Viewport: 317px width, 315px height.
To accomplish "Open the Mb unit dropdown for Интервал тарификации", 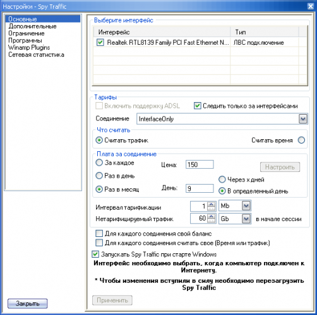I will coord(246,206).
